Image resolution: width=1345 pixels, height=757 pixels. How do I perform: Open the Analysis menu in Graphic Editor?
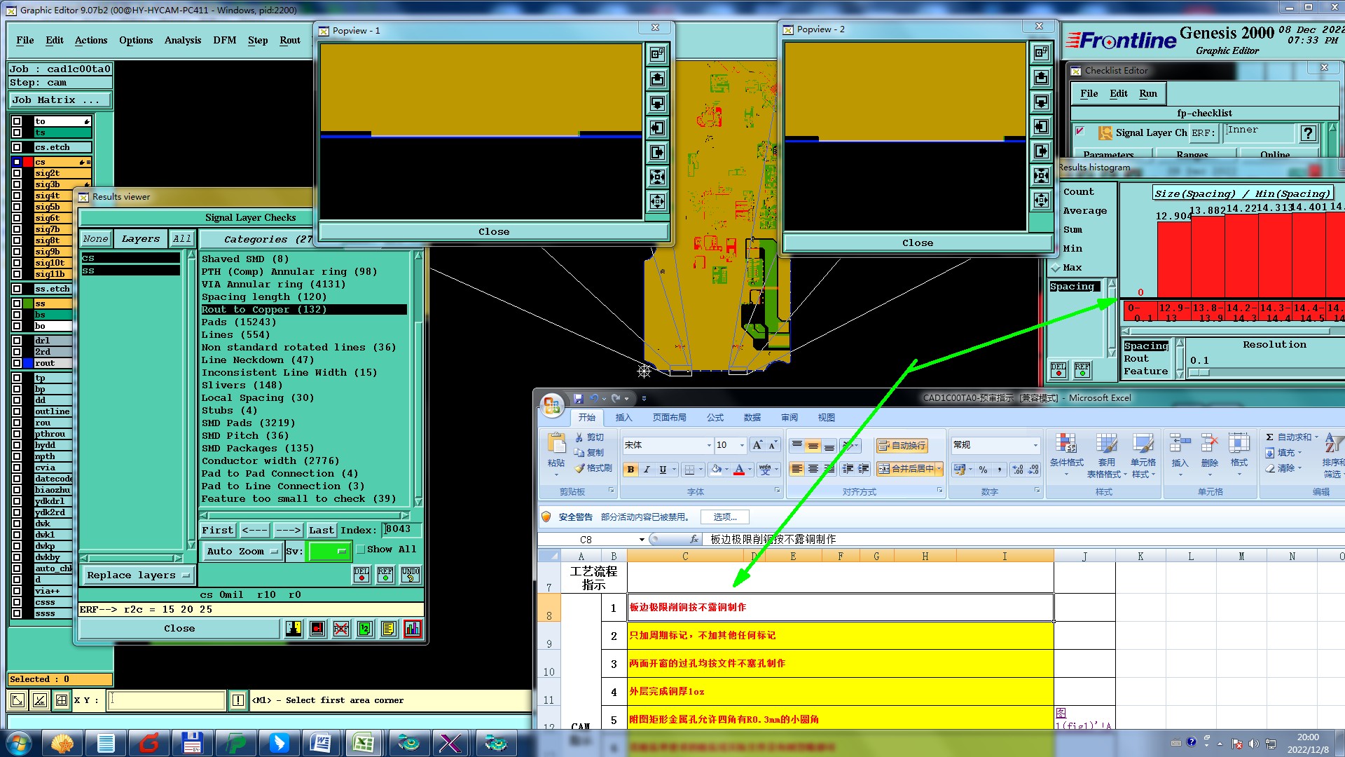[x=183, y=41]
